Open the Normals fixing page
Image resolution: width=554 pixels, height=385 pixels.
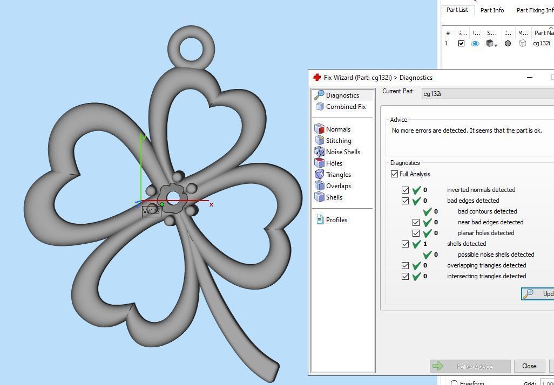(x=333, y=129)
